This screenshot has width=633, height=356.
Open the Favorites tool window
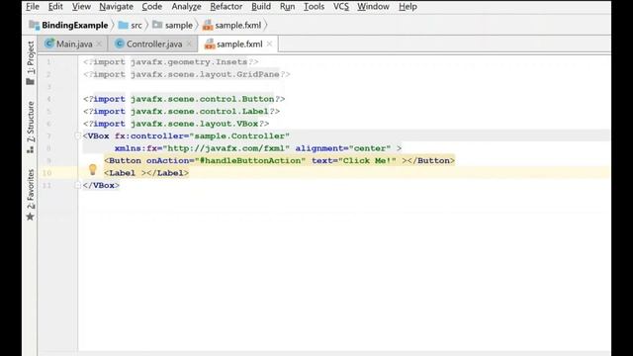(31, 195)
